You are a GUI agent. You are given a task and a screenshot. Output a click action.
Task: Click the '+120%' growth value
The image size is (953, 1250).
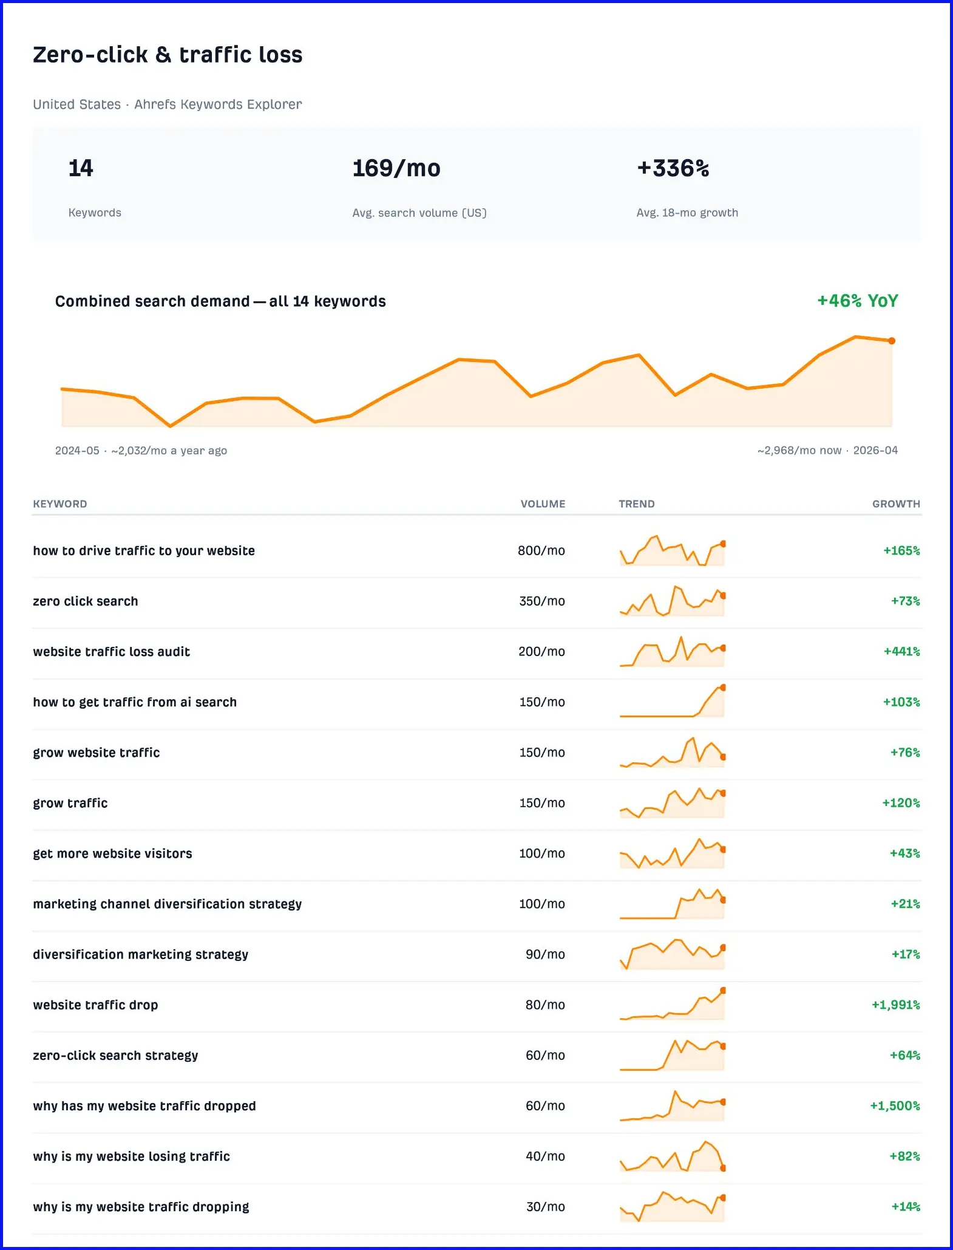click(x=901, y=803)
